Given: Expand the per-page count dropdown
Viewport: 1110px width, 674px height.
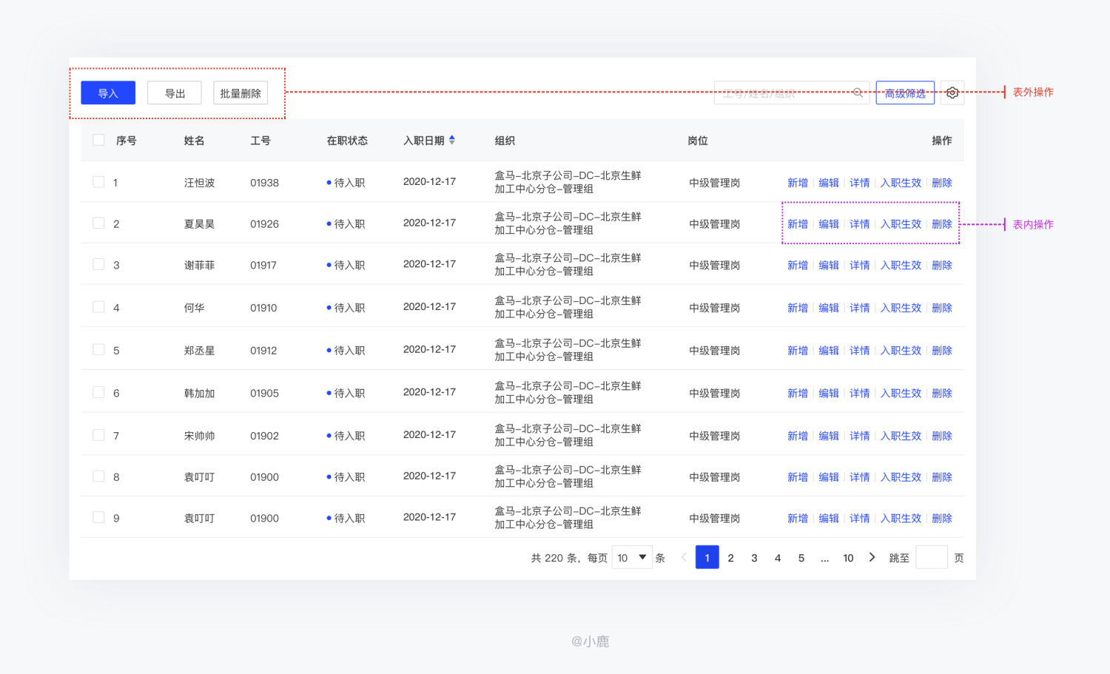Looking at the screenshot, I should tap(632, 557).
